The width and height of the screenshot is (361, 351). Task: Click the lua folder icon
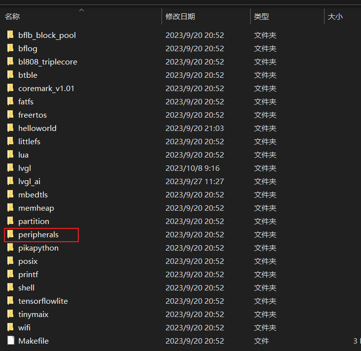(10, 155)
